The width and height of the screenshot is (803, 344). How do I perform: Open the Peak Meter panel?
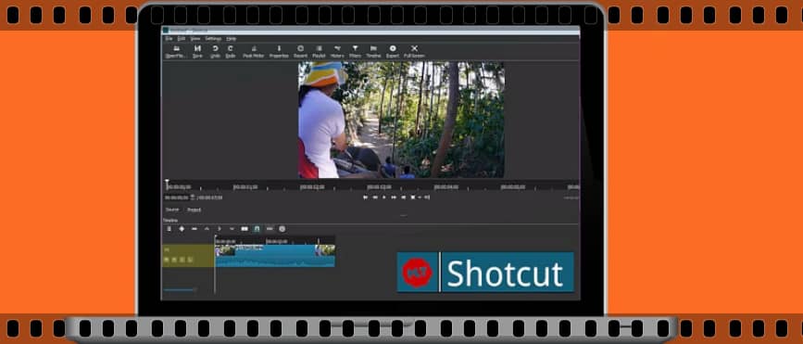point(253,51)
